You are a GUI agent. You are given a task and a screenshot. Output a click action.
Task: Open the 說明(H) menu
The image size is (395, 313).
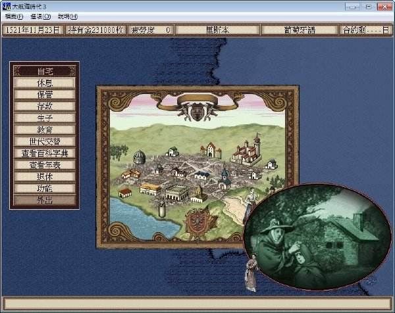tap(68, 16)
